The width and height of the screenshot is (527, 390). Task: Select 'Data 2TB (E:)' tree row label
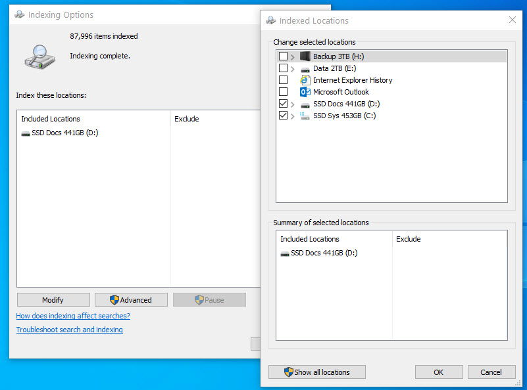(334, 68)
